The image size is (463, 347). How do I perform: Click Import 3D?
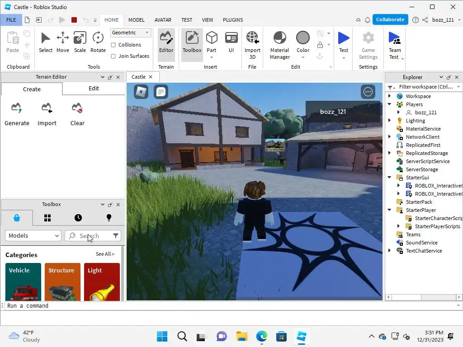click(x=252, y=45)
